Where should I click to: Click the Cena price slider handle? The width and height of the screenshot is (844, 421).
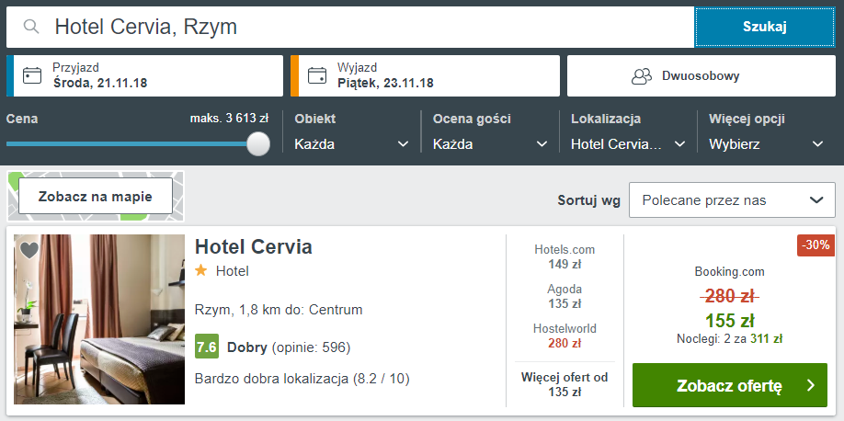click(258, 144)
